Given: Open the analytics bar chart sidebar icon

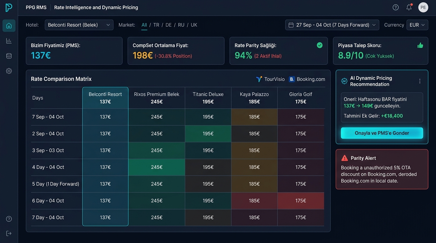Looking at the screenshot, I should click(x=9, y=41).
